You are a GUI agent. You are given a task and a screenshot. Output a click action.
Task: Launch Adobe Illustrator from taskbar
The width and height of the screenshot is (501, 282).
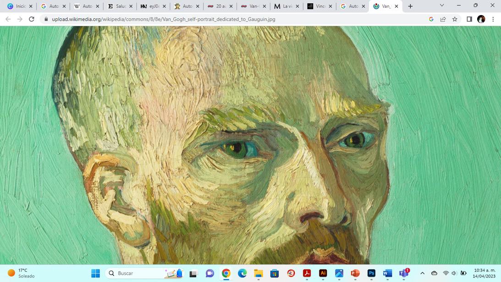pyautogui.click(x=323, y=273)
